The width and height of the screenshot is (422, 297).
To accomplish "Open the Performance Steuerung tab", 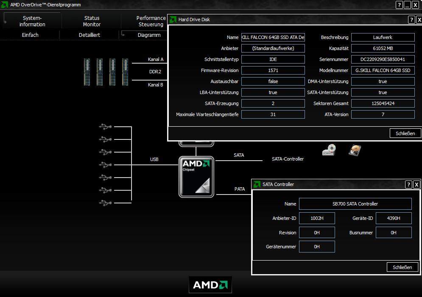I will pyautogui.click(x=151, y=21).
